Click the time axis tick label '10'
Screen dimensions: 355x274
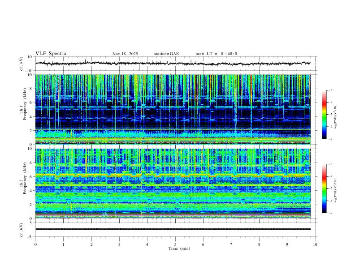coord(315,244)
